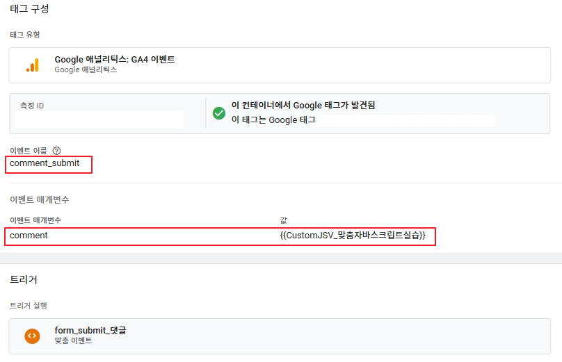562x362 pixels.
Task: Click the green checkmark Google tag found icon
Action: click(219, 113)
